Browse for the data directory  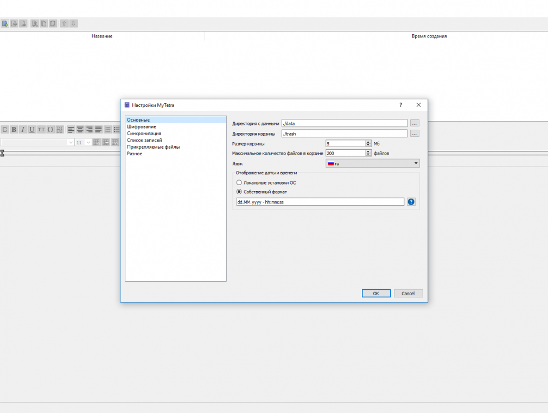[x=415, y=123]
